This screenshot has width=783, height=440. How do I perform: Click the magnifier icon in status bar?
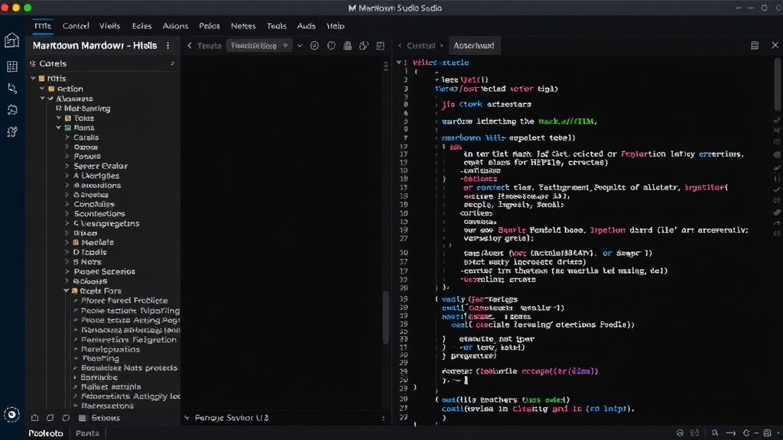point(715,433)
